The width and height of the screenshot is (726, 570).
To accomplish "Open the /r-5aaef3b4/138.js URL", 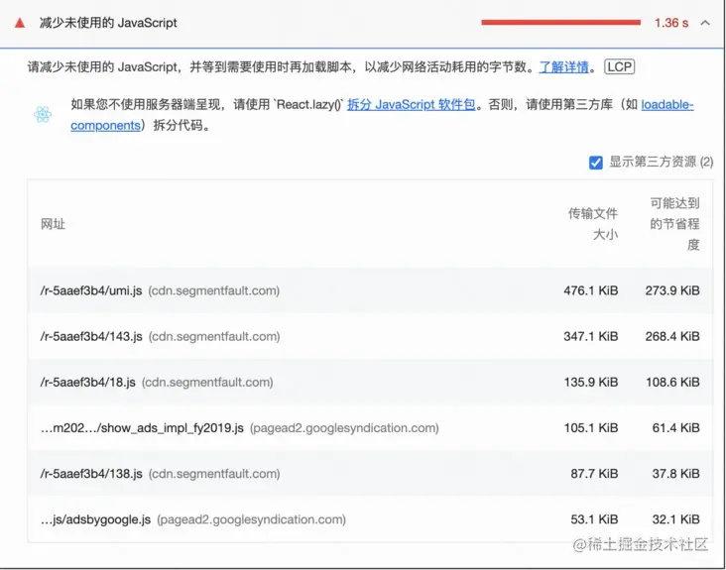I will [91, 474].
